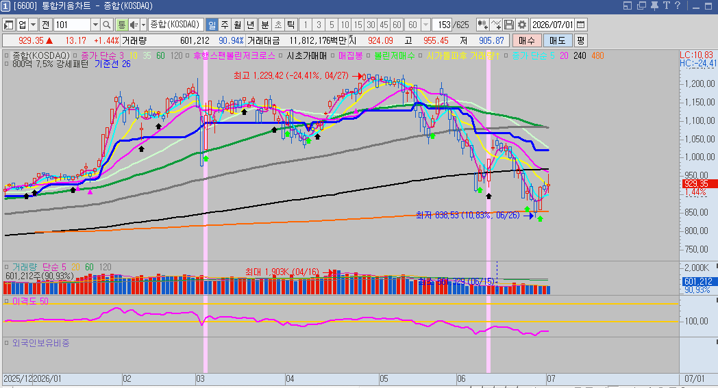
Task: Select the 30 interval button
Action: pos(371,25)
